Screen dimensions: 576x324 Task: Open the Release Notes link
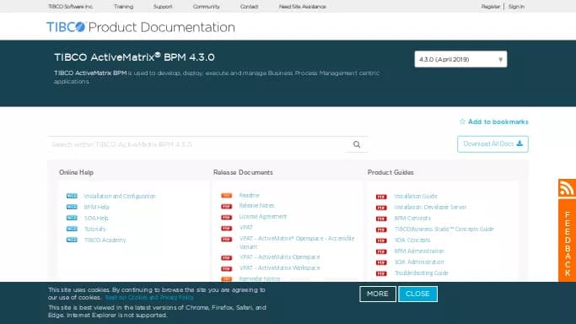[x=256, y=206]
